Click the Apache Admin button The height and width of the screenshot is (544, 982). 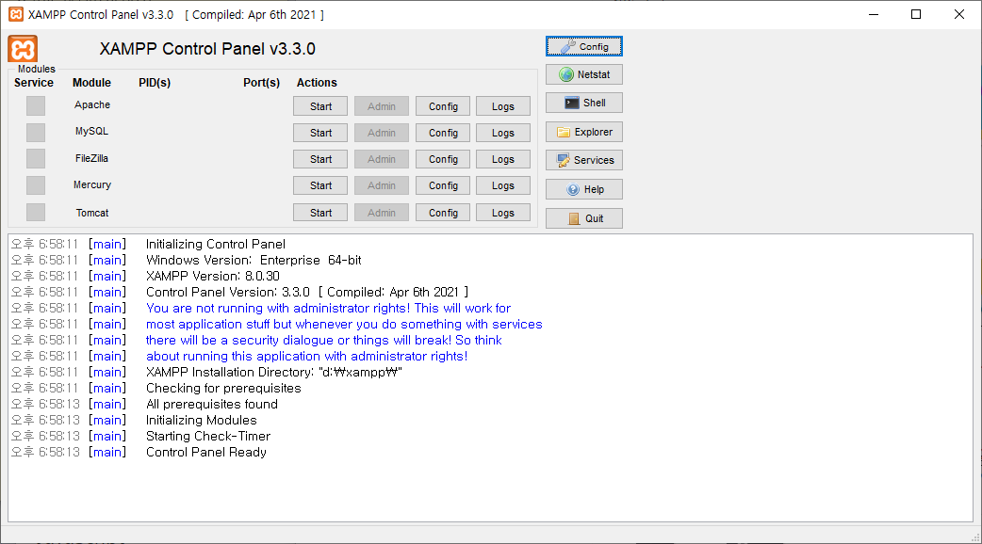pos(382,106)
